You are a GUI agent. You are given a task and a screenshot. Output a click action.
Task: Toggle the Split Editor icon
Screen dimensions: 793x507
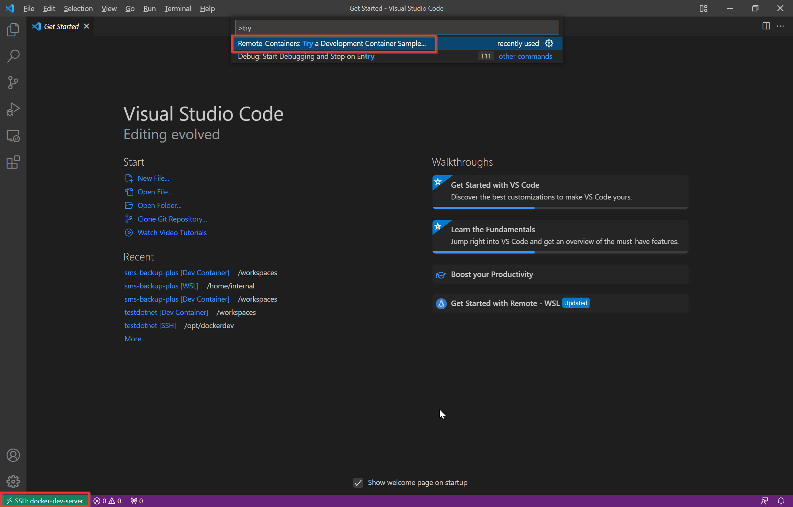tap(766, 26)
